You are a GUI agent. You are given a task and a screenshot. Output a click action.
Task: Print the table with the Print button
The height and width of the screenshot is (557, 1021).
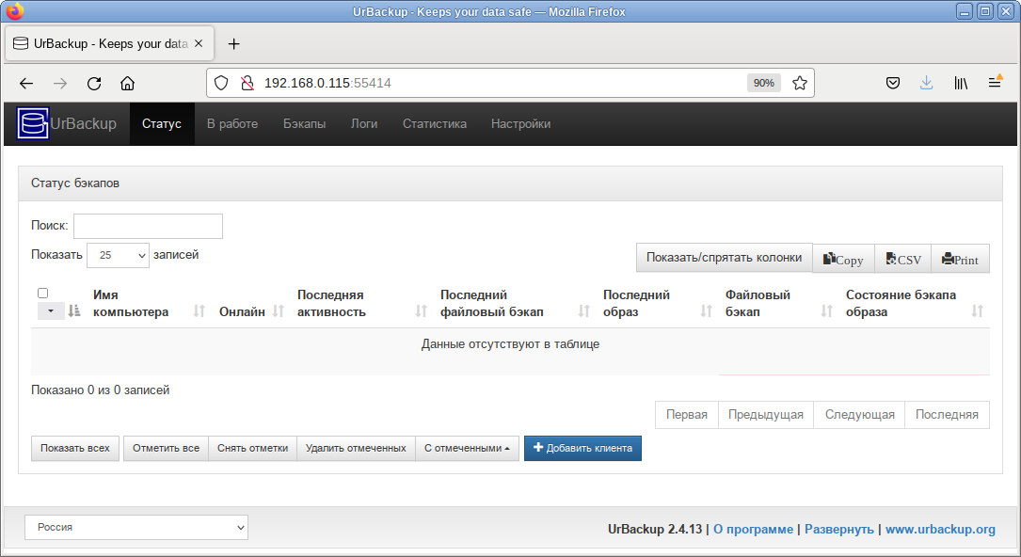tap(961, 259)
